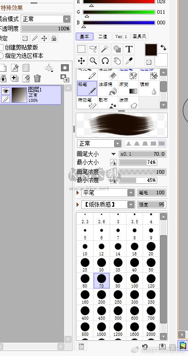Pick brush size 20 preset
This screenshot has height=356, width=188.
point(151,249)
